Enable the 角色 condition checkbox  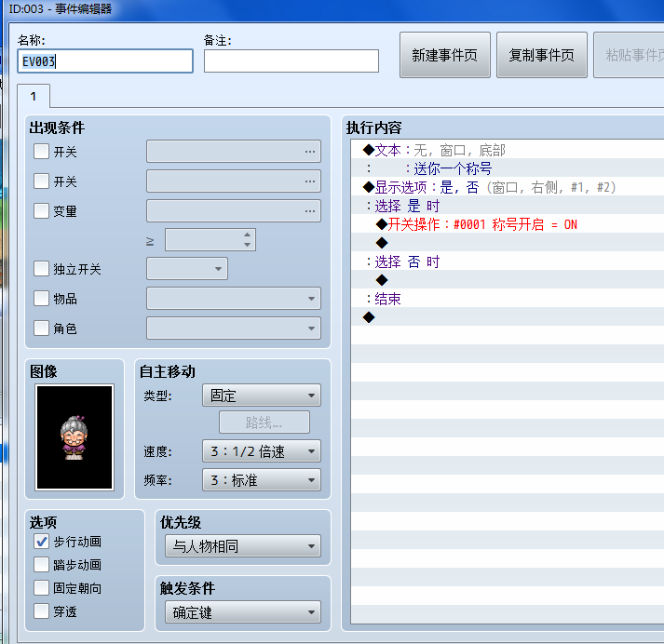point(41,328)
